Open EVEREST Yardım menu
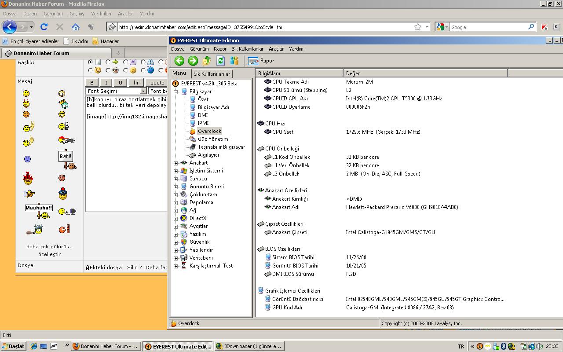563x352 pixels. coord(296,49)
